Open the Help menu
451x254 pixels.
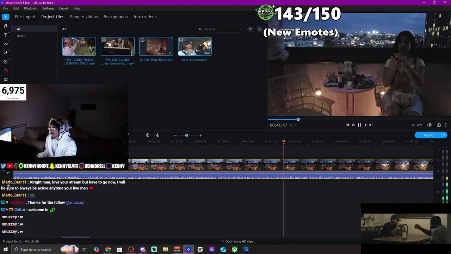click(77, 8)
